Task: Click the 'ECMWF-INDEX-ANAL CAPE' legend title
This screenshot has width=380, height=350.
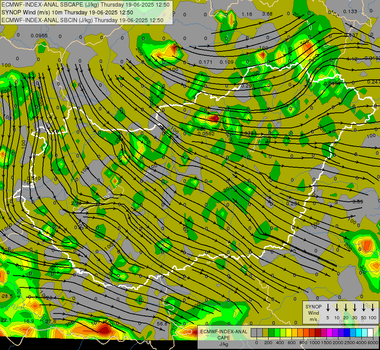Action: 224,334
